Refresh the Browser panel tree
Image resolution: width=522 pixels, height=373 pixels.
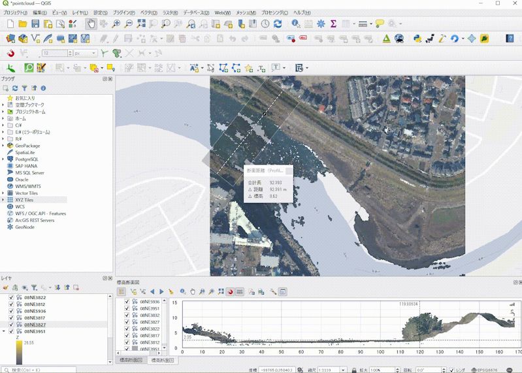tap(15, 88)
